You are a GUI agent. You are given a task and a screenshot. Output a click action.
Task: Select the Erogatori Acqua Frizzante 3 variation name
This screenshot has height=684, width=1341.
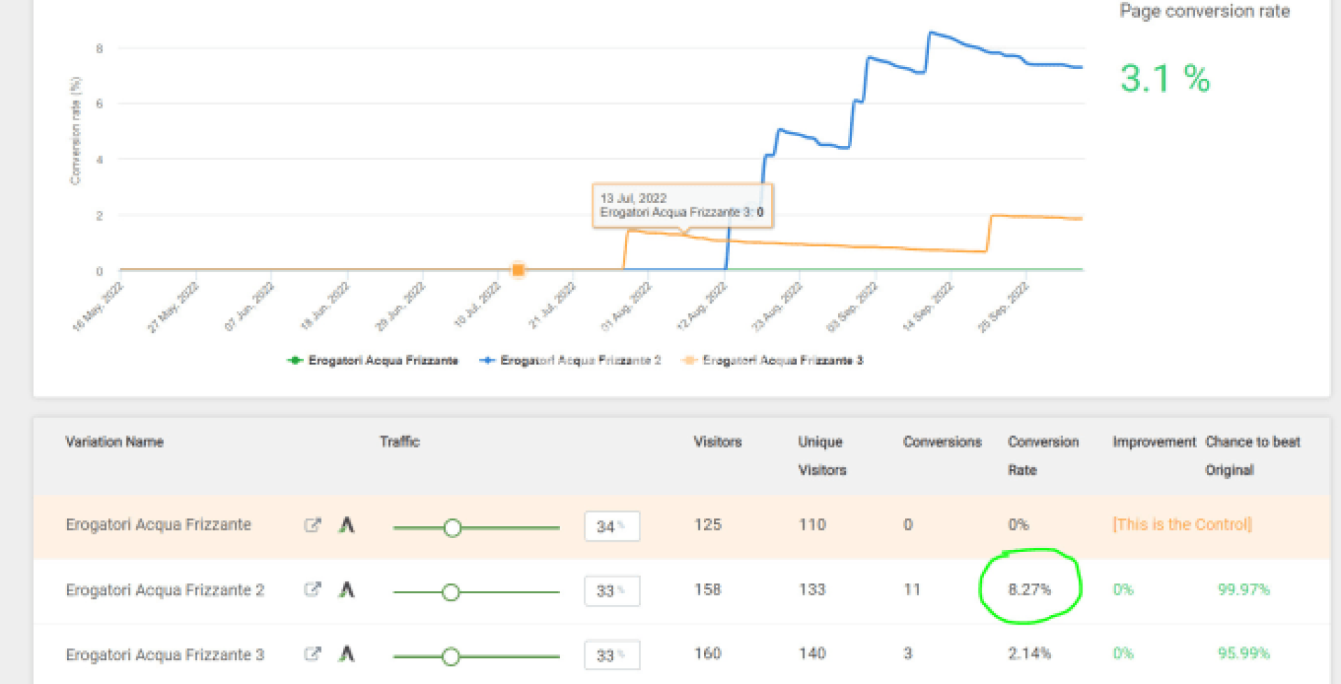pyautogui.click(x=165, y=655)
